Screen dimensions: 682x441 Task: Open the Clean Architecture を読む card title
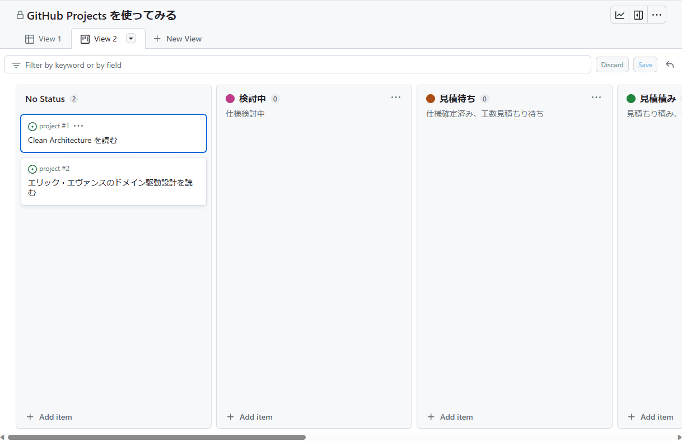[73, 141]
